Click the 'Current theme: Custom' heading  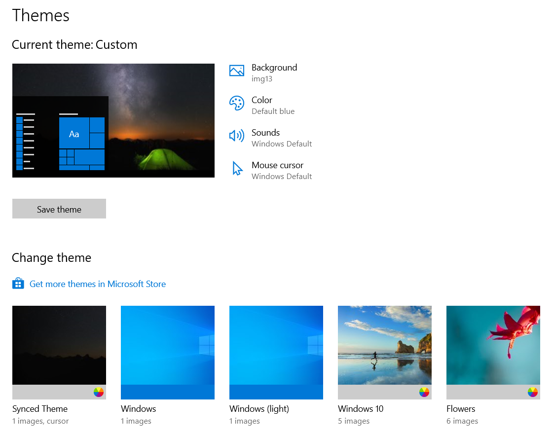[x=74, y=45]
